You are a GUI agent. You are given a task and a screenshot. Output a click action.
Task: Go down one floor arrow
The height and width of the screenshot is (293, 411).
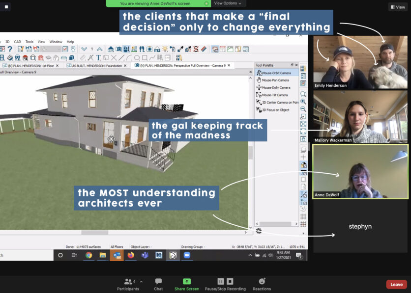click(84, 49)
